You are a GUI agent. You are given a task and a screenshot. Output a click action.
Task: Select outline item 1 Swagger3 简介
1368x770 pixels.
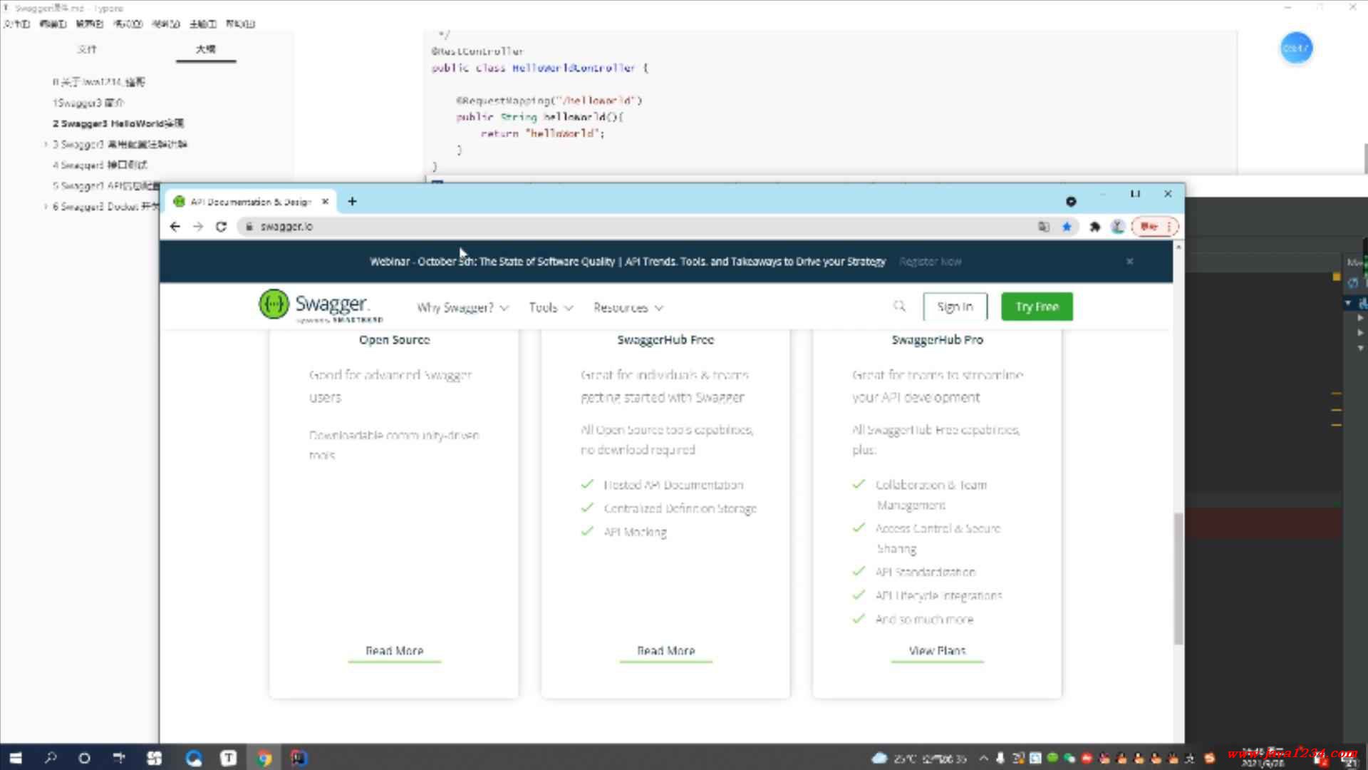click(x=88, y=103)
